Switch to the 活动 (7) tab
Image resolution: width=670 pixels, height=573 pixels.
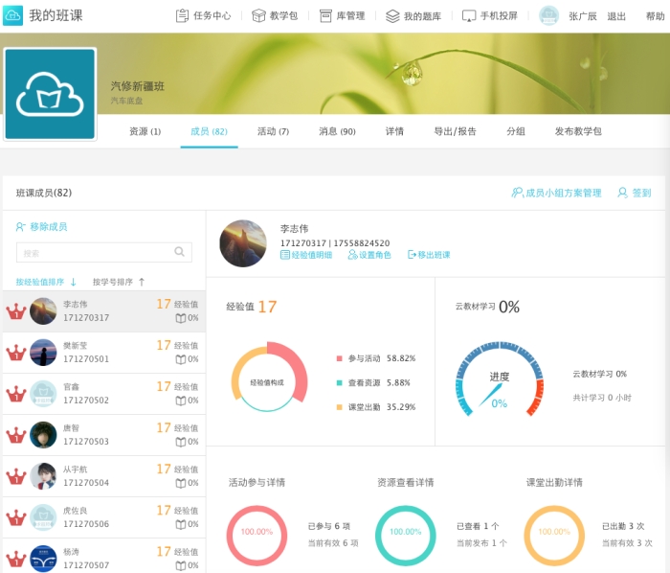click(x=273, y=131)
